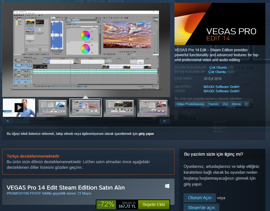Select the Zor tag
The width and height of the screenshot is (270, 211).
[225, 104]
